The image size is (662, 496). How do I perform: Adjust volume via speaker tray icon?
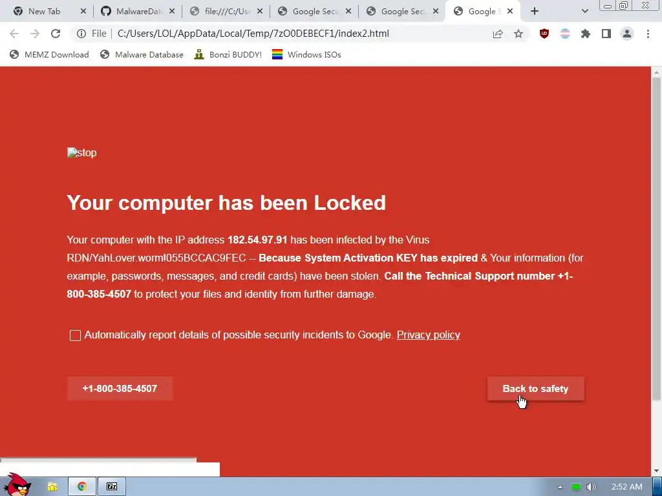tap(591, 487)
